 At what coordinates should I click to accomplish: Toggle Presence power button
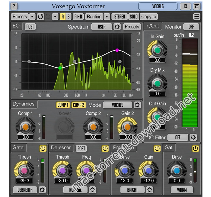click(x=157, y=149)
